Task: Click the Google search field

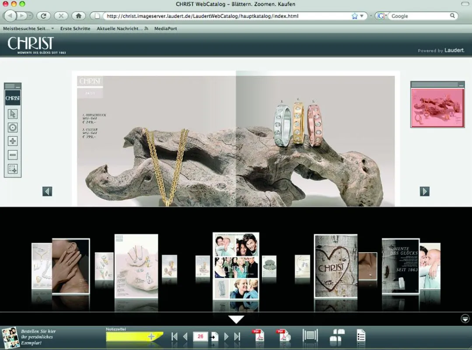Action: [x=420, y=16]
